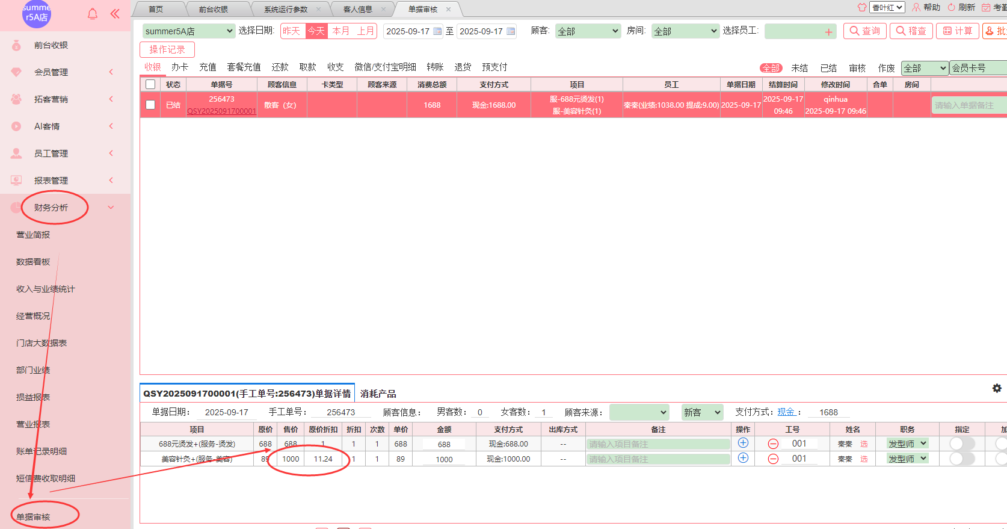Click blue plus icon in first item row
This screenshot has height=529, width=1007.
point(743,443)
